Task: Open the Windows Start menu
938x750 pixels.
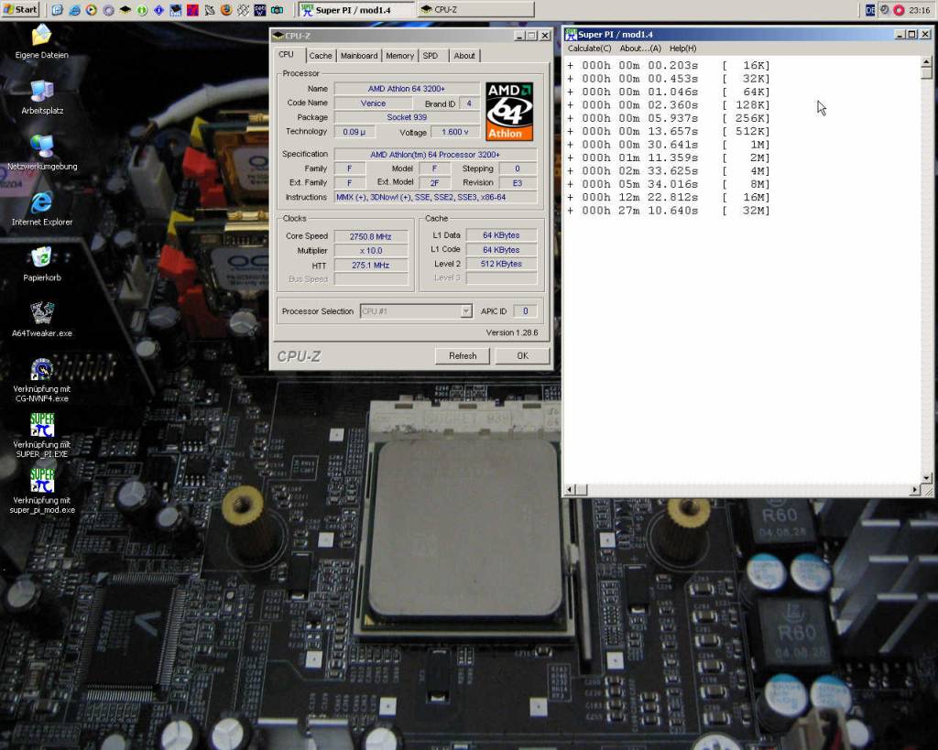Action: click(x=20, y=9)
